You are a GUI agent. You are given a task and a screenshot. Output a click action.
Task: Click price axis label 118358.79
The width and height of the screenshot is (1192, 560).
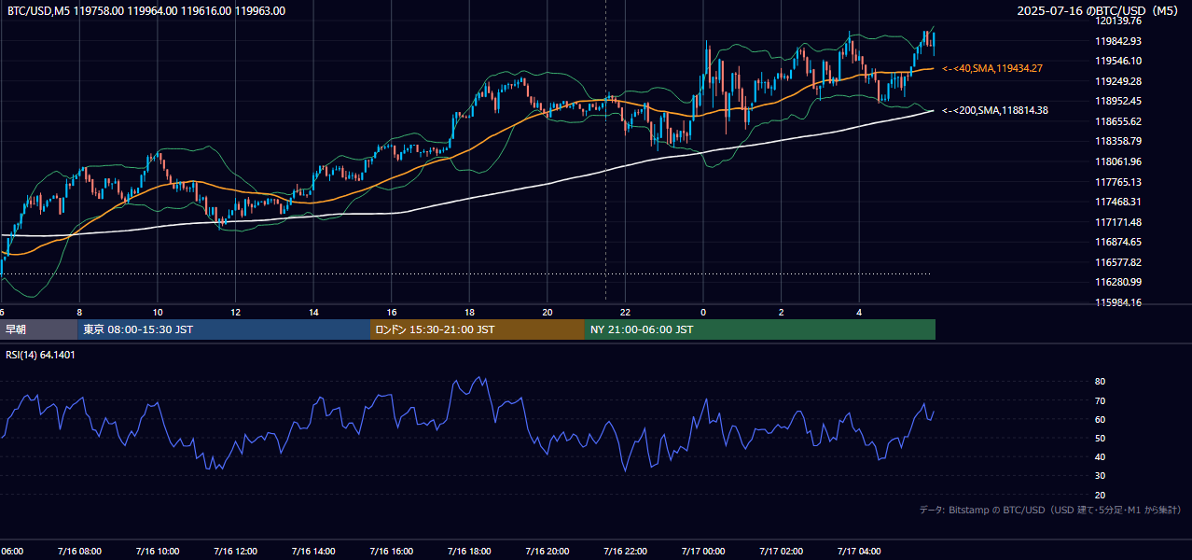(x=1118, y=141)
